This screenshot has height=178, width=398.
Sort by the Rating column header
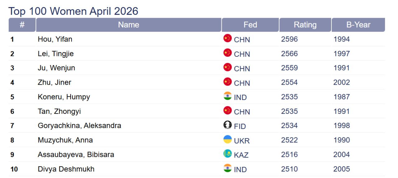click(x=305, y=25)
